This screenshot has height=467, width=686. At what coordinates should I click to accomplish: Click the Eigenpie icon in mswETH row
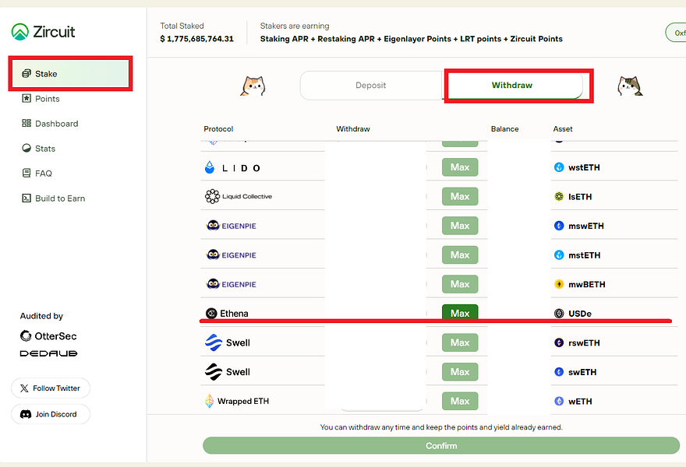coord(213,226)
